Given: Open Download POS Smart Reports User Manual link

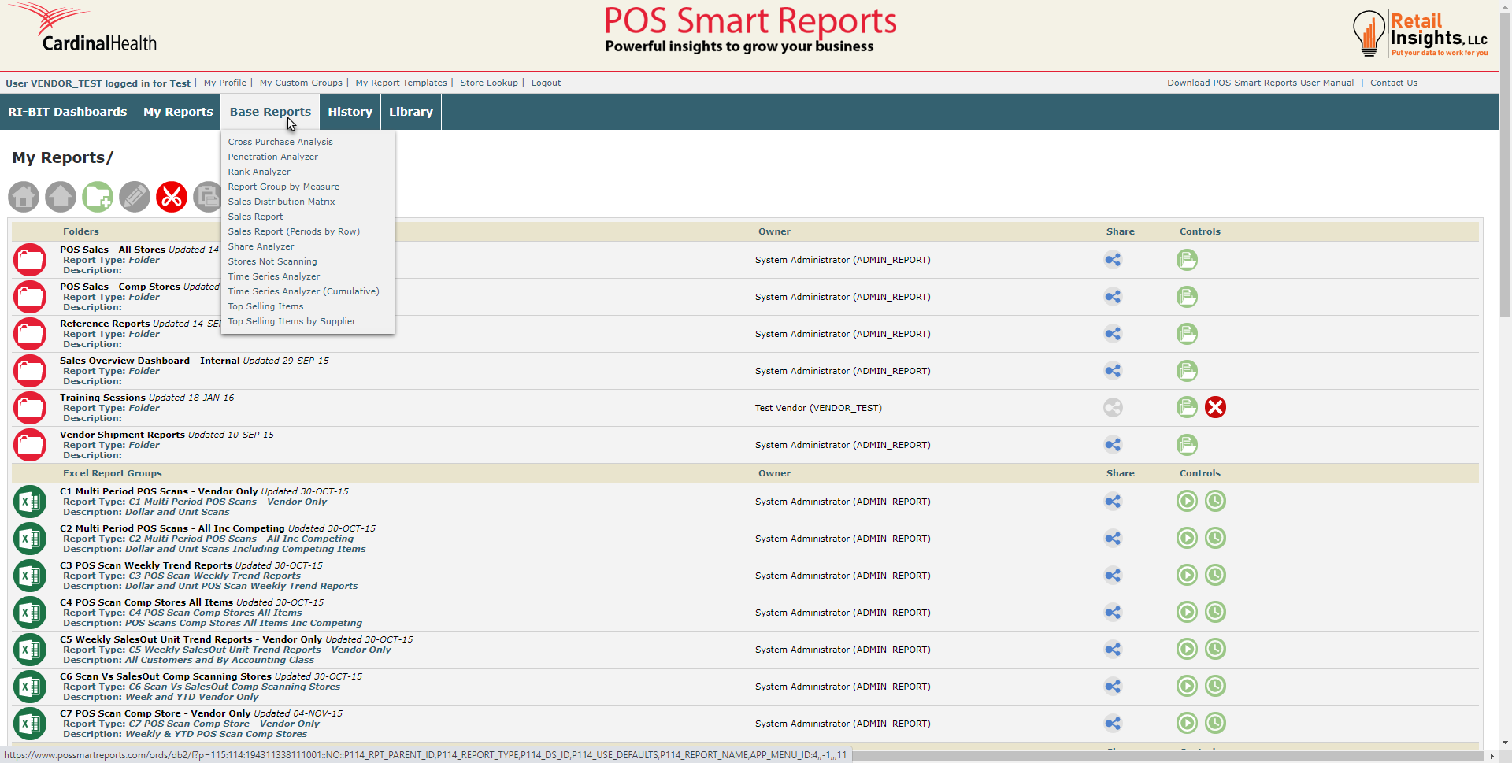Looking at the screenshot, I should 1260,83.
